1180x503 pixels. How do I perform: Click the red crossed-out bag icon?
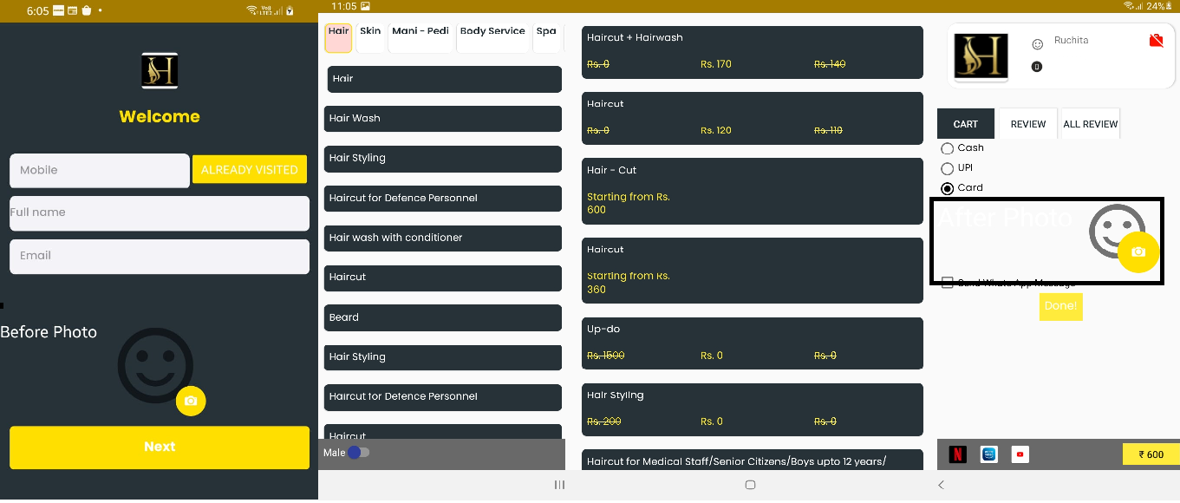[x=1155, y=41]
